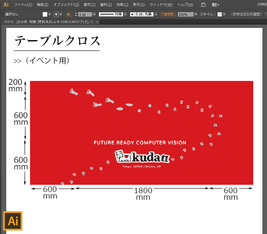Expand the 均等 width profile dropdown arrow

(x=126, y=14)
